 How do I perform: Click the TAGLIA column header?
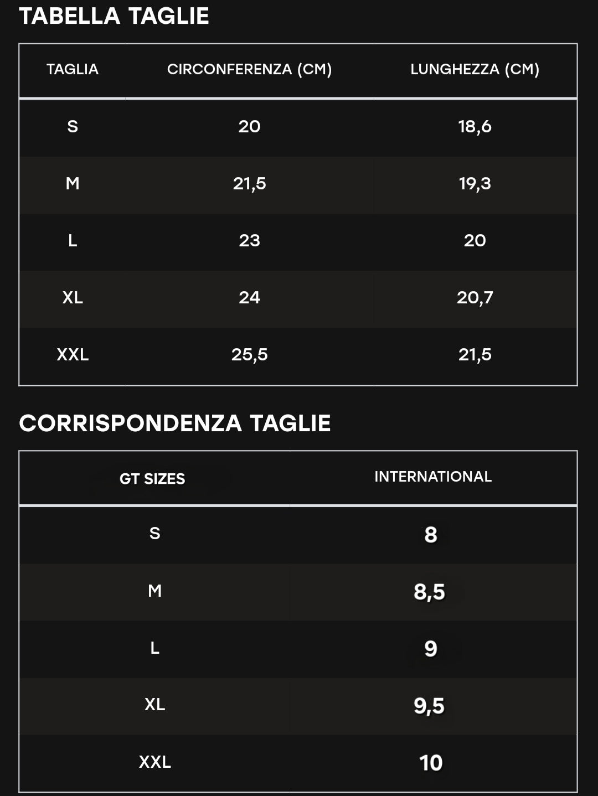click(73, 69)
